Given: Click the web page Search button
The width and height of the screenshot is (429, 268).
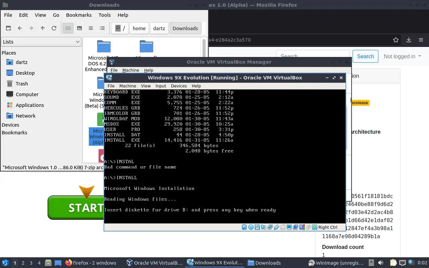Looking at the screenshot, I should point(365,56).
